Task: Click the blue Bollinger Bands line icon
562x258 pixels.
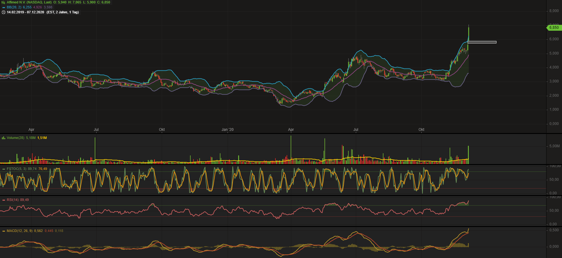Action: (x=3, y=7)
